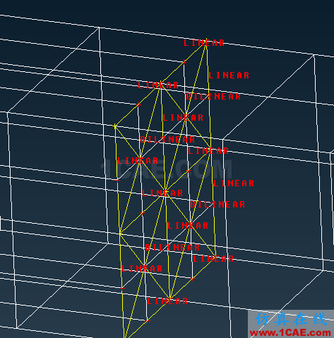334x338 pixels.
Task: Select the rightmost LINEAR label on mesh edge
Action: pyautogui.click(x=234, y=183)
